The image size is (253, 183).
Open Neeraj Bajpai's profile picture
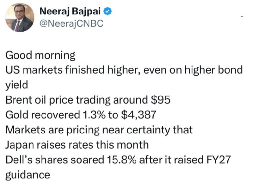20,17
